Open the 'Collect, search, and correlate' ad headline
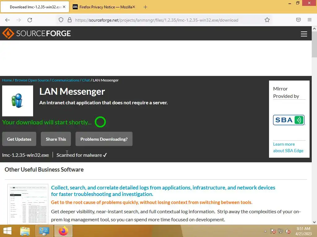This screenshot has width=317, height=237. pyautogui.click(x=163, y=191)
